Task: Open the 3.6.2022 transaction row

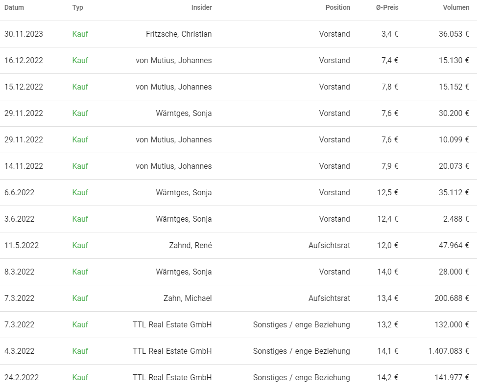Action: (238, 219)
